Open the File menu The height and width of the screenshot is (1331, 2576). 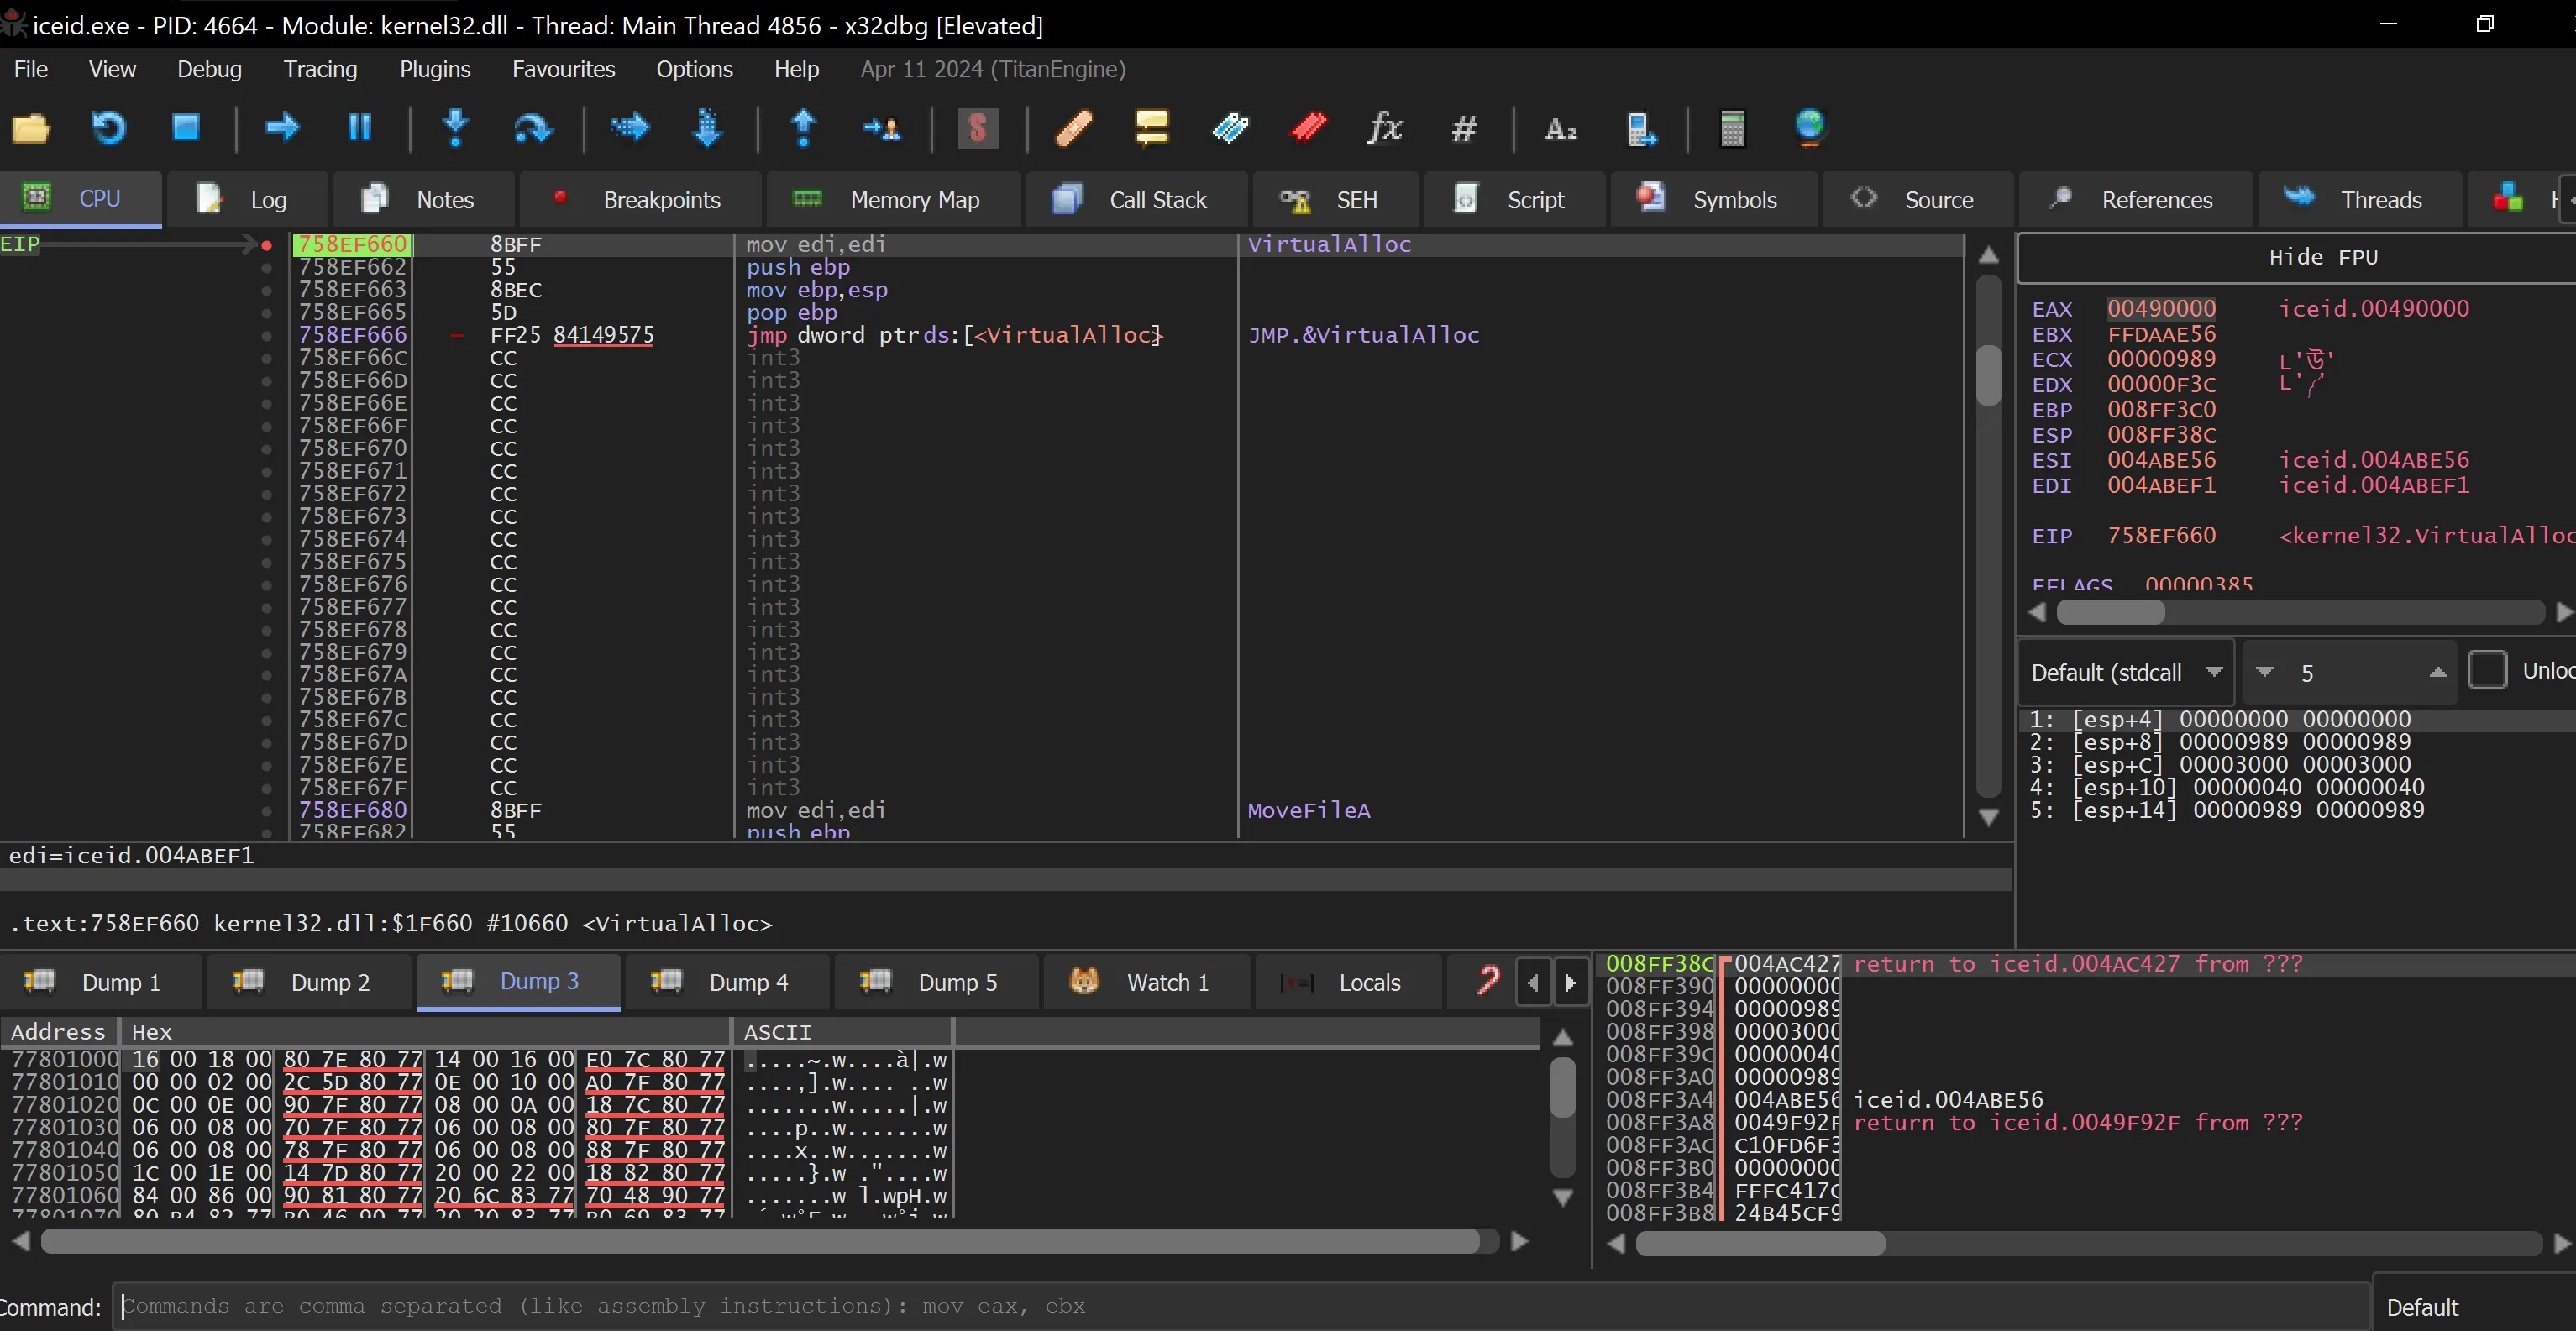[x=31, y=69]
